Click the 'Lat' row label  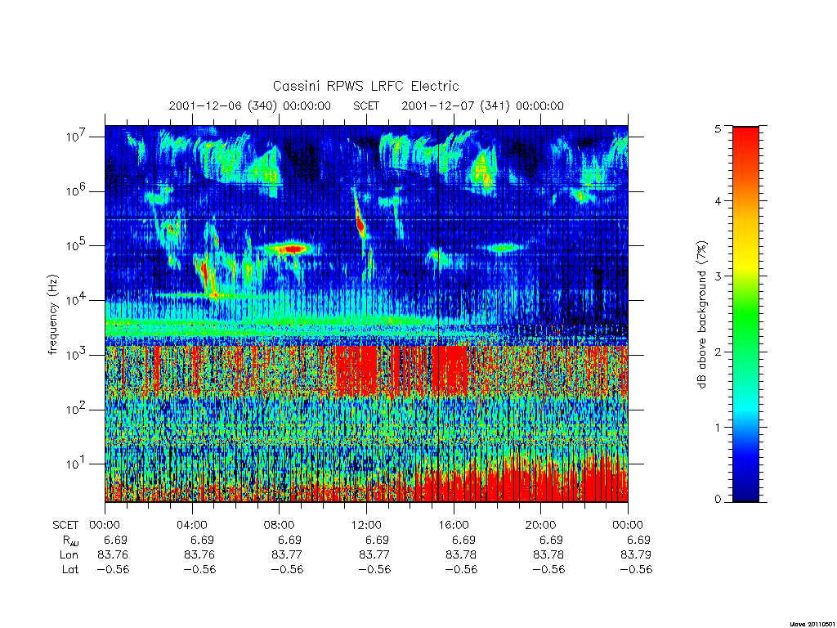(70, 569)
